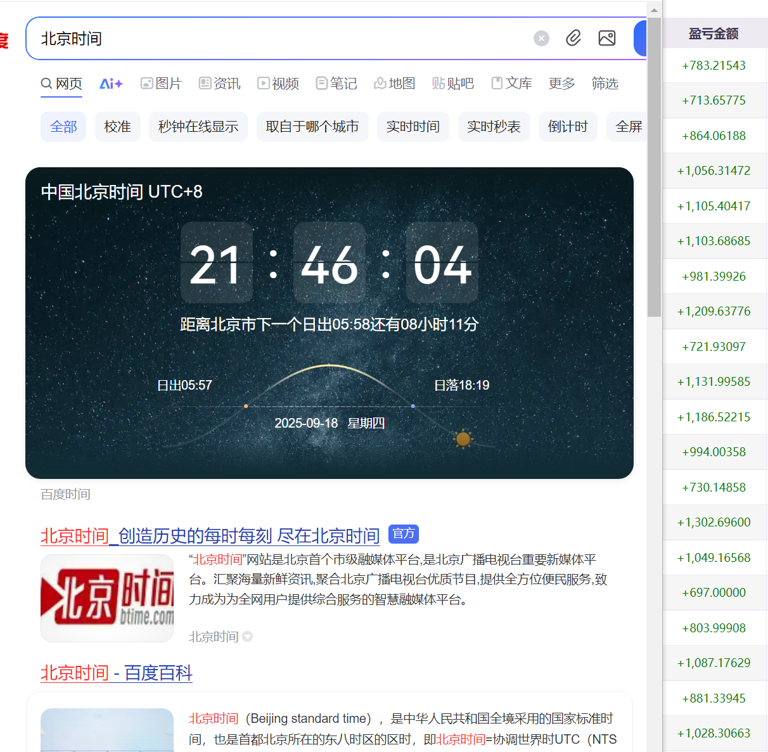
Task: Open the 更多 tab menu
Action: tap(561, 84)
